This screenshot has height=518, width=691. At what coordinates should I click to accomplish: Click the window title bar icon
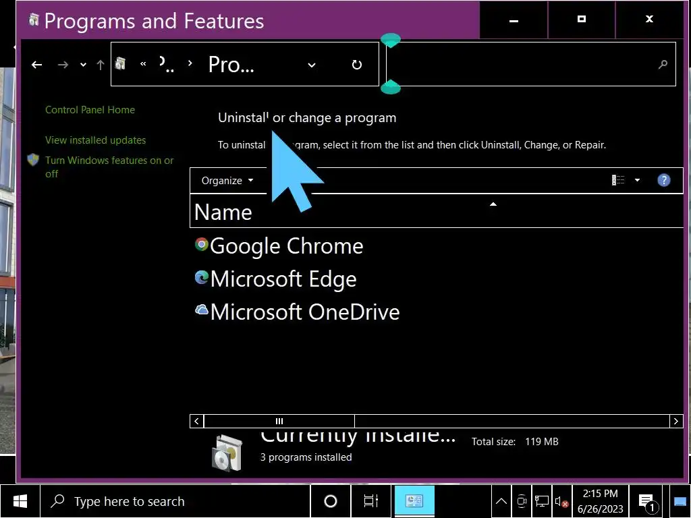(x=34, y=20)
